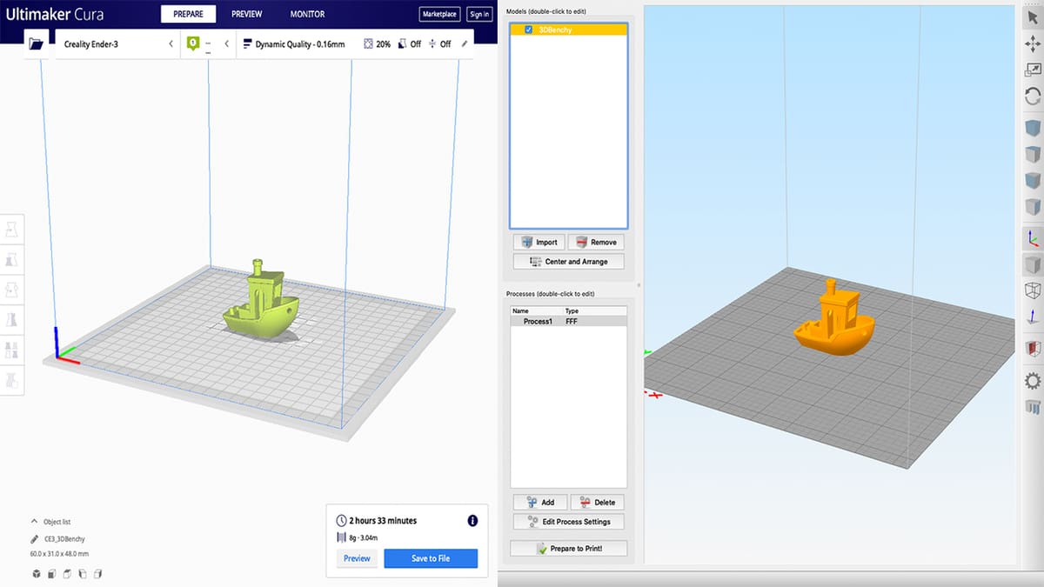Click the front view icon in Cura
1044x587 pixels.
[x=52, y=573]
